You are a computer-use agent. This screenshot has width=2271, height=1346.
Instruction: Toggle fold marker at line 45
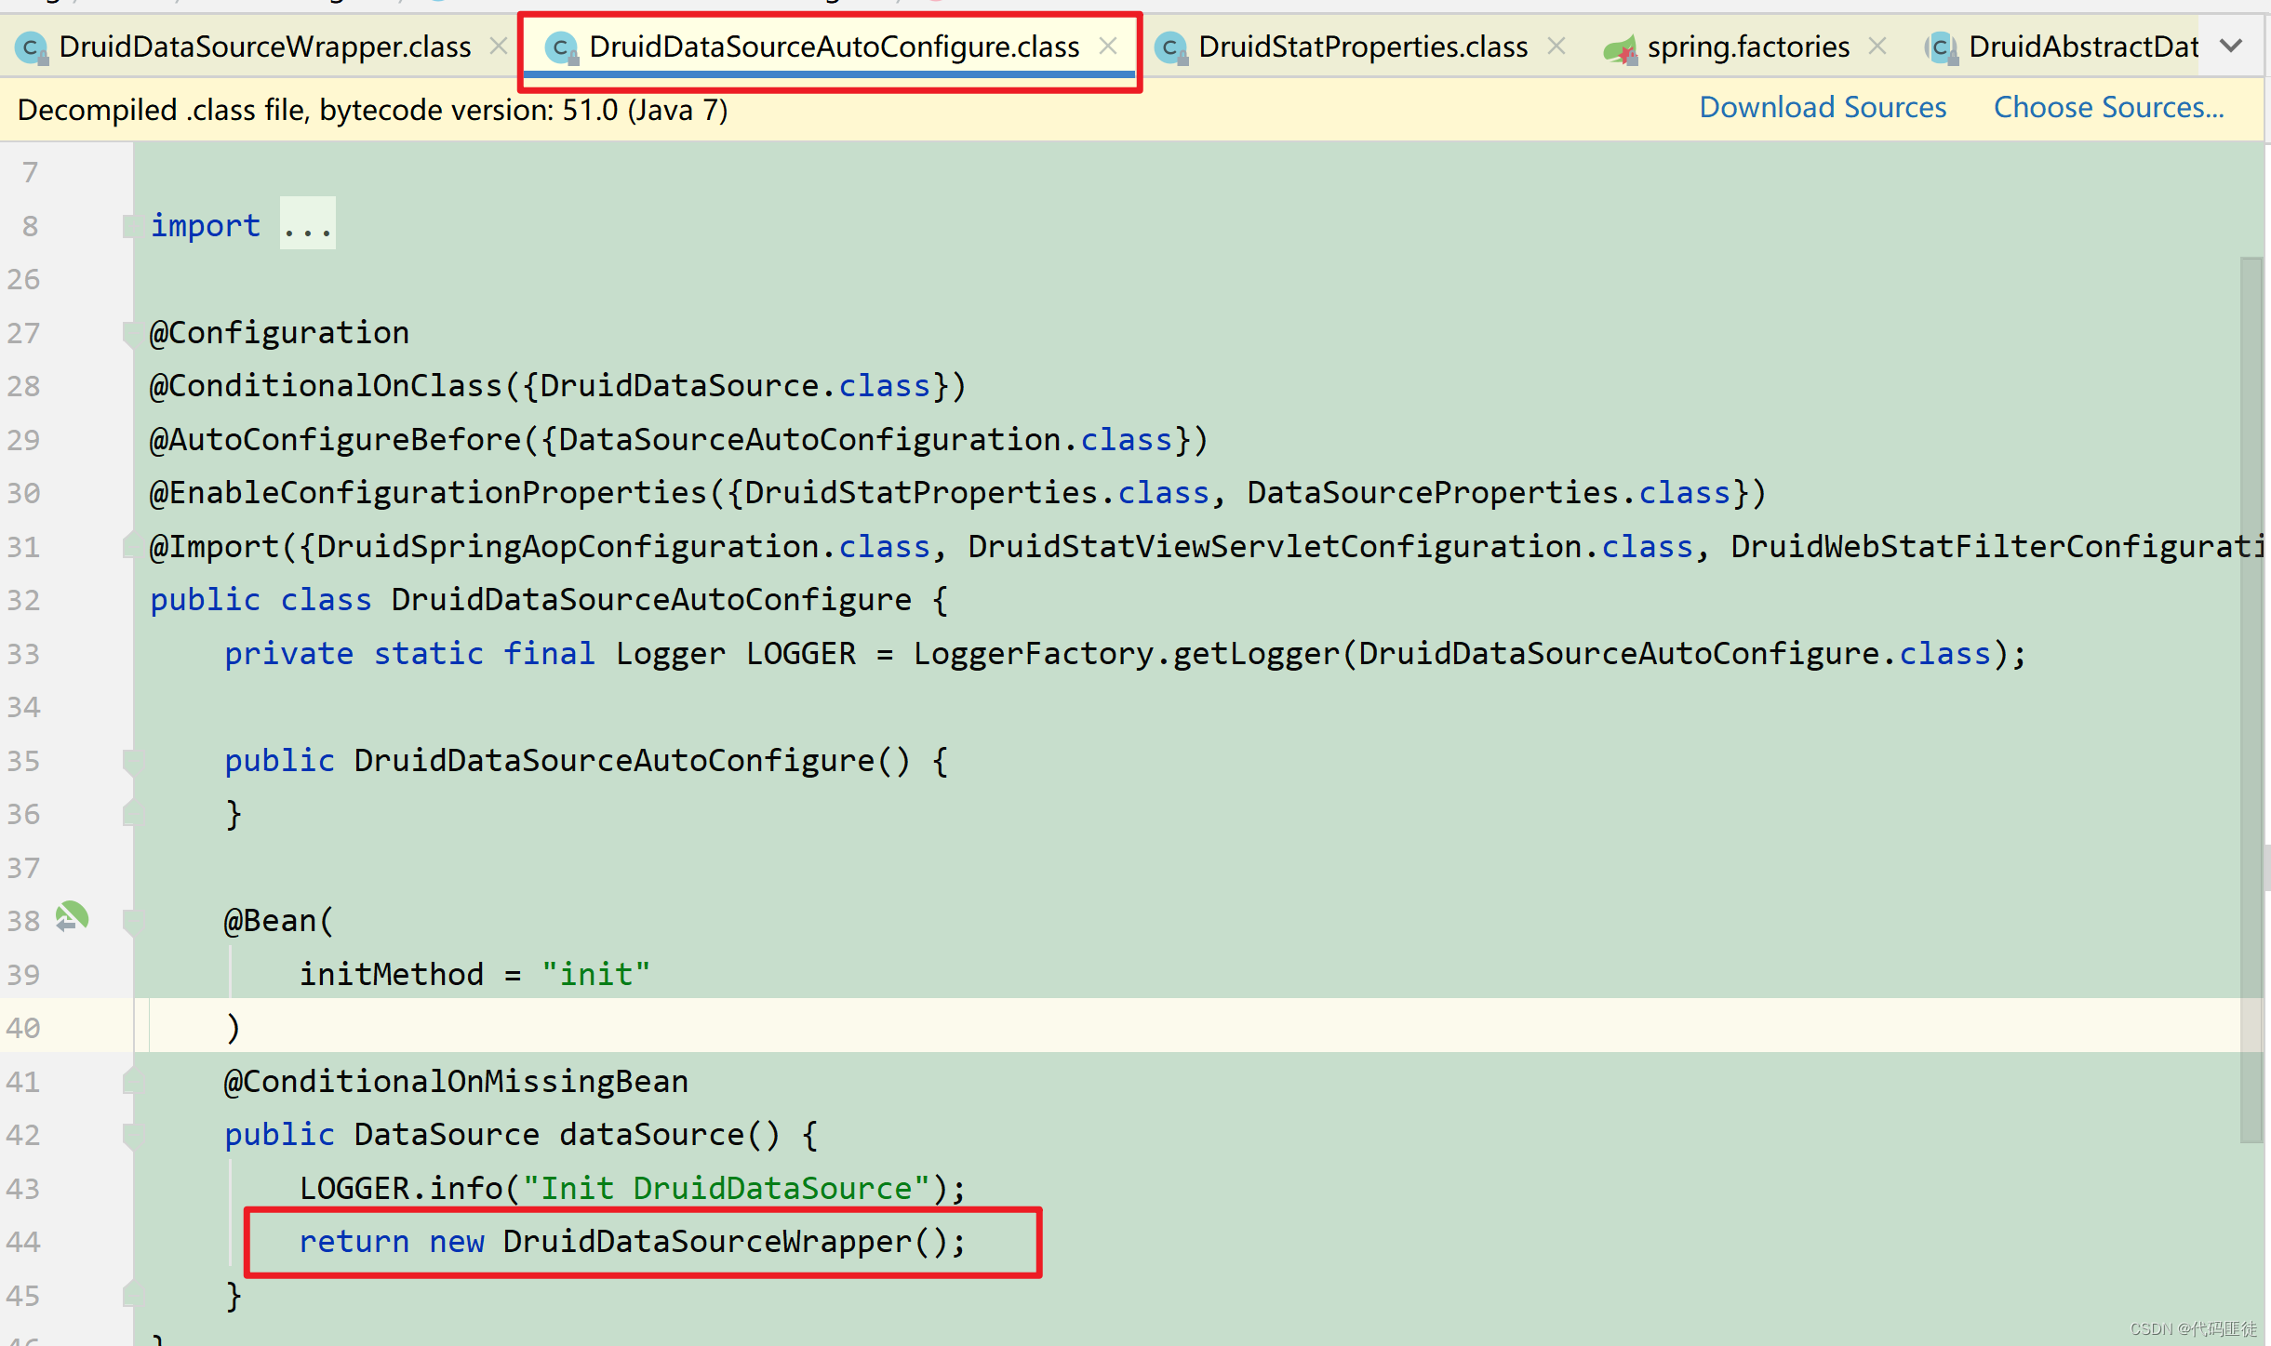click(x=128, y=1295)
